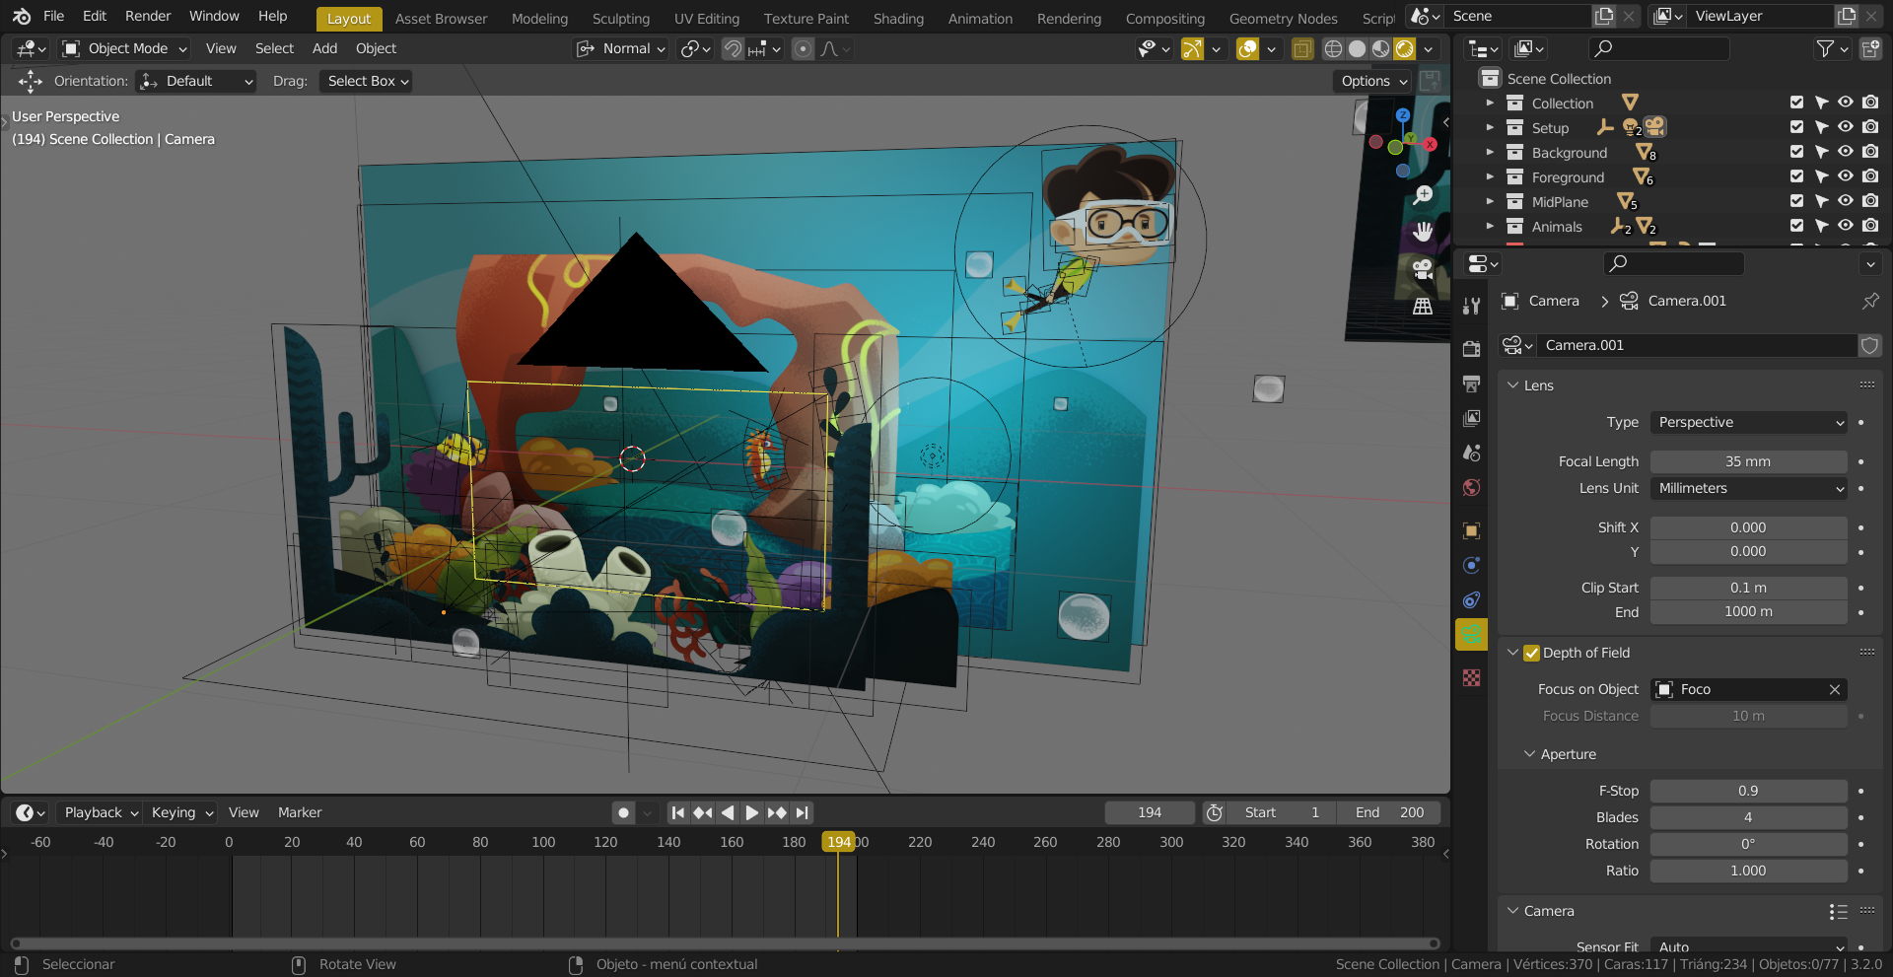Select wireframe viewport shading mode
This screenshot has height=977, width=1893.
[1333, 48]
